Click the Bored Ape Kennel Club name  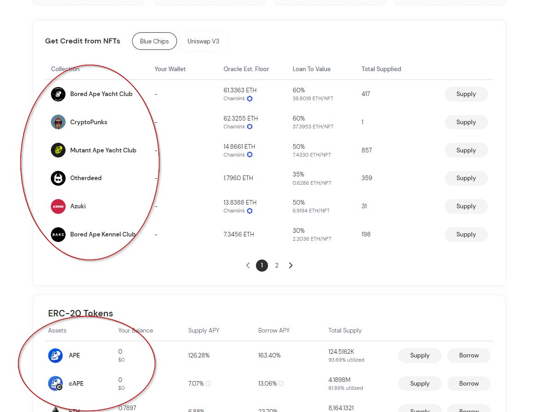pos(103,234)
